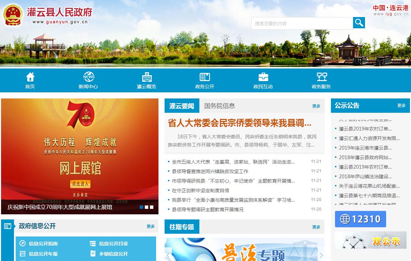Click 乡镇信息公开 text link
The height and width of the screenshot is (261, 411).
(x=113, y=254)
